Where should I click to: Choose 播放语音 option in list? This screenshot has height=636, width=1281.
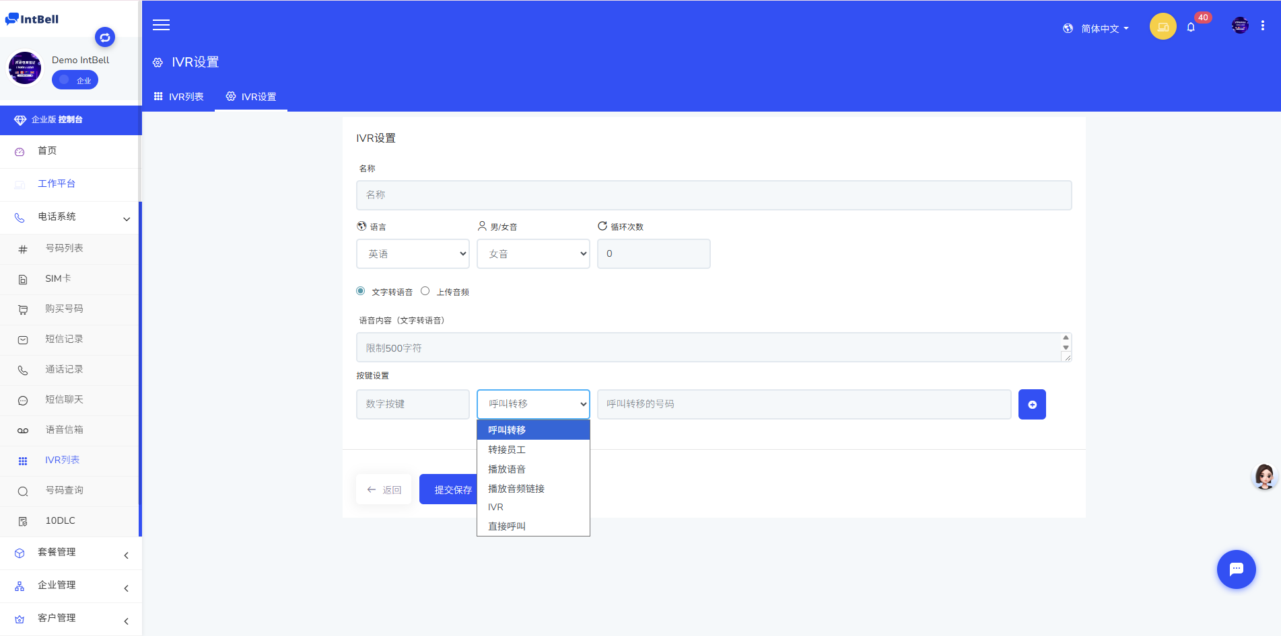(533, 469)
